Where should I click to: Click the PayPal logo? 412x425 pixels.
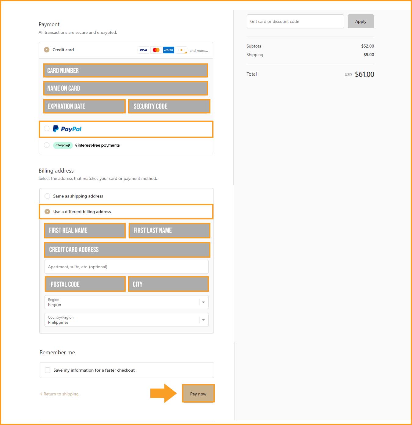point(67,129)
